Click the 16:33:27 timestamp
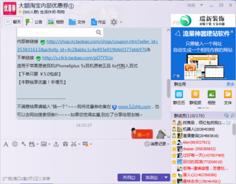The width and height of the screenshot is (236, 184). 84,125
